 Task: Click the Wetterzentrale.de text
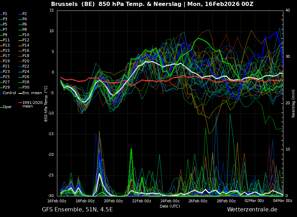point(252,209)
